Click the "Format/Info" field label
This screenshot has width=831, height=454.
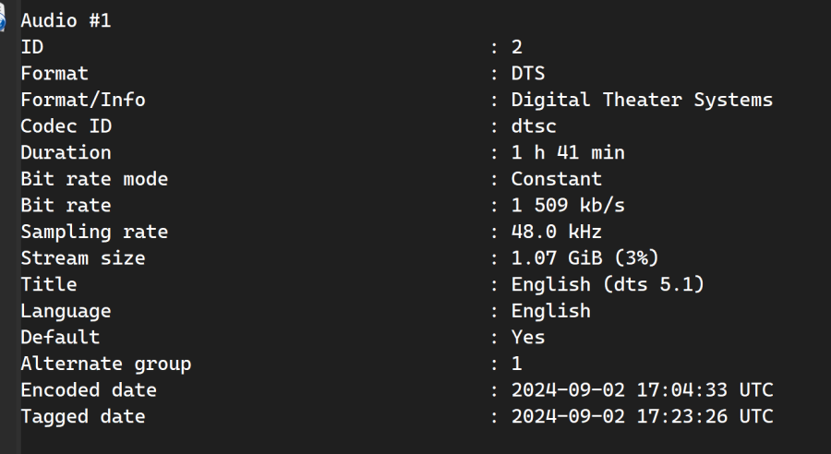pos(83,100)
